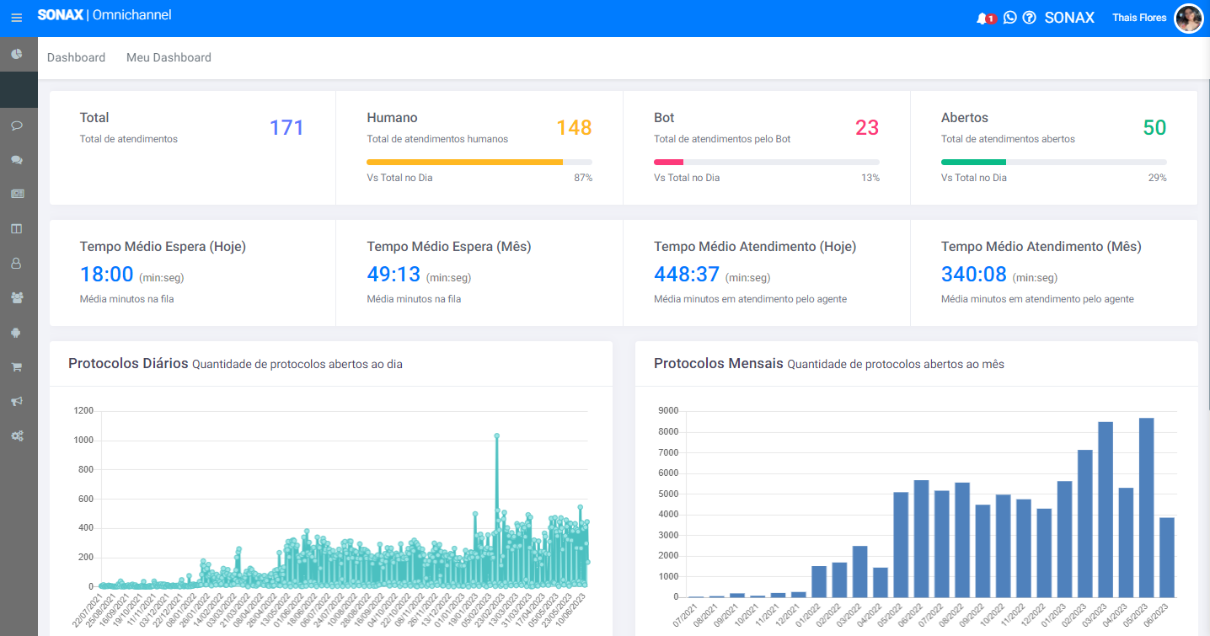
Task: Open the single user sidebar icon
Action: click(17, 263)
